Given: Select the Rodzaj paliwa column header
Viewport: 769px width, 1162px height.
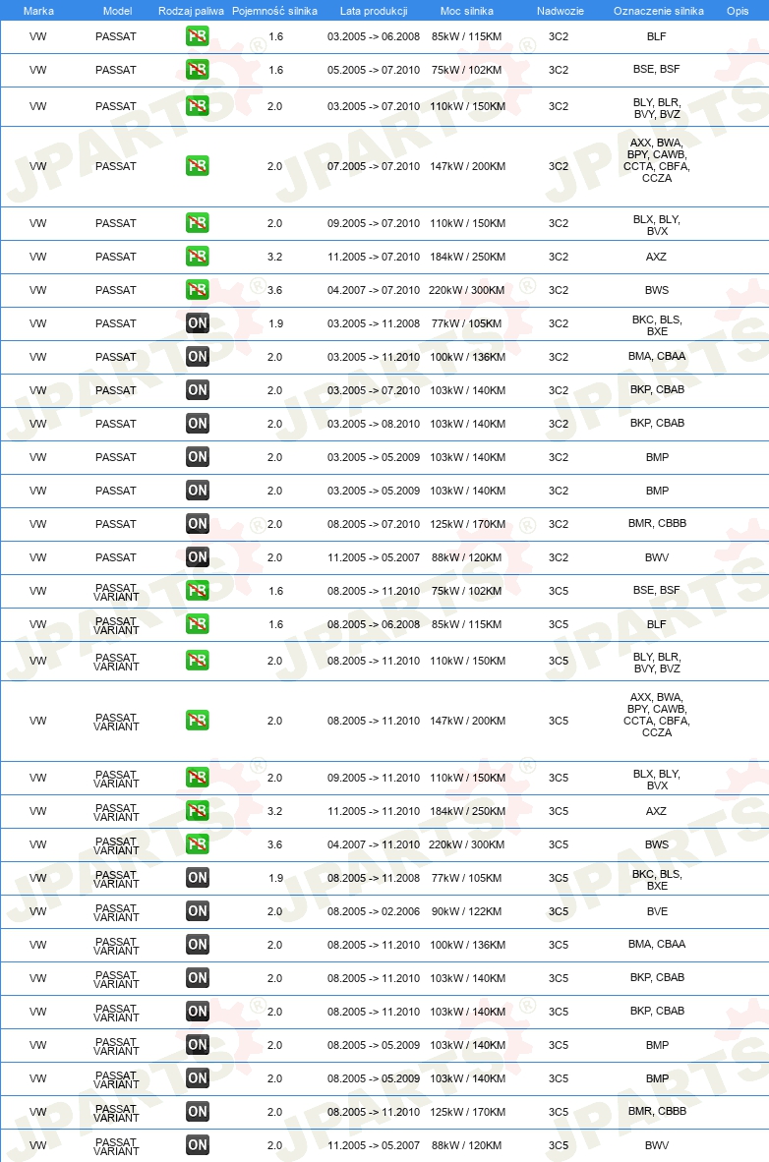Looking at the screenshot, I should [191, 11].
